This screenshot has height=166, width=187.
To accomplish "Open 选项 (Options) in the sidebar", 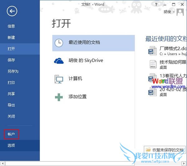I will [x=20, y=145].
